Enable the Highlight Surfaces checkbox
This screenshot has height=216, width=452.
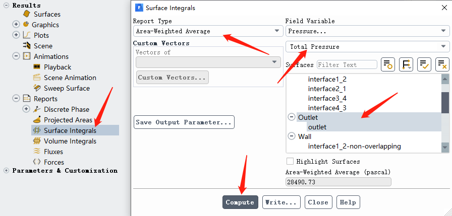[290, 162]
